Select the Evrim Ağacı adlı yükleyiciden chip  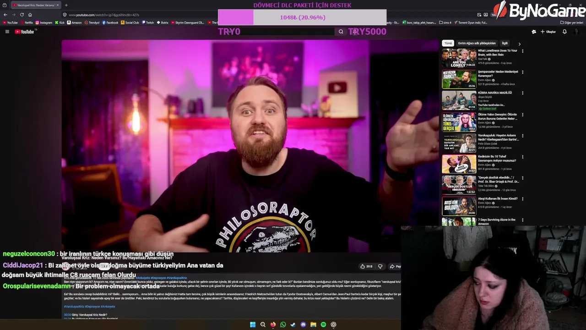[477, 43]
